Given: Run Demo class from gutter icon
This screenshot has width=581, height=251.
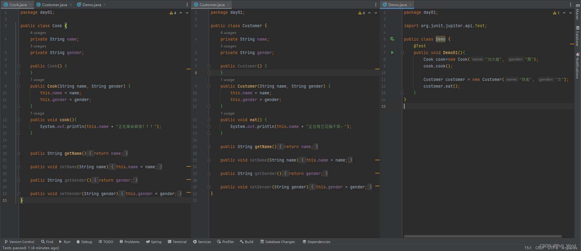Looking at the screenshot, I should [392, 39].
